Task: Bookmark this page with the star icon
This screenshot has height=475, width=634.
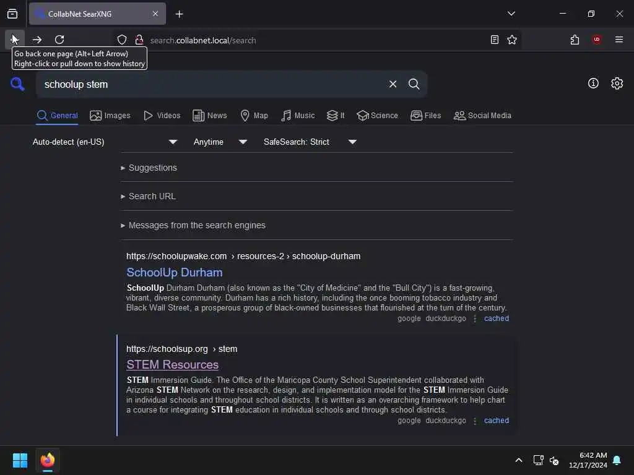Action: [512, 40]
